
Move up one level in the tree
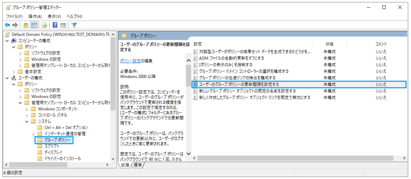point(26,25)
